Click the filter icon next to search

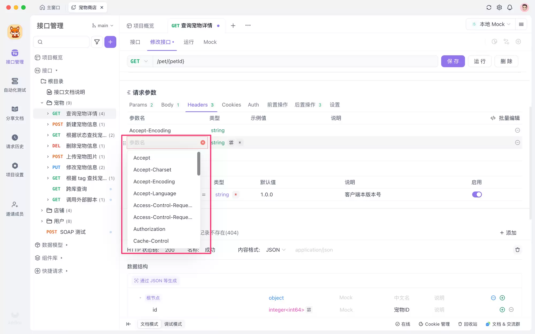click(97, 42)
